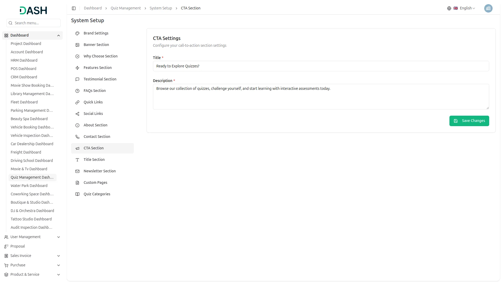
Task: Select Title Section in setup menu
Action: 94,160
